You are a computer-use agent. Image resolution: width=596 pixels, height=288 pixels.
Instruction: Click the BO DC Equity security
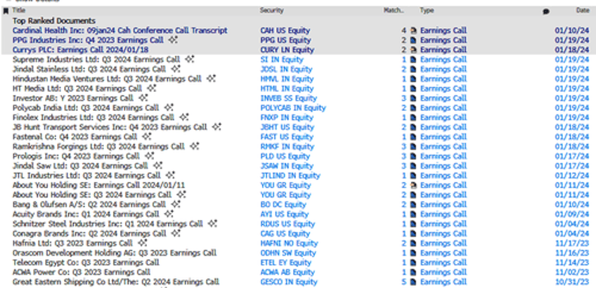pyautogui.click(x=283, y=204)
